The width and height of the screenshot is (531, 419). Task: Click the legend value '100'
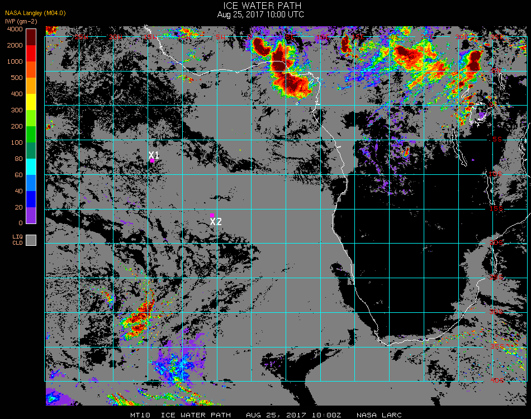pos(17,143)
